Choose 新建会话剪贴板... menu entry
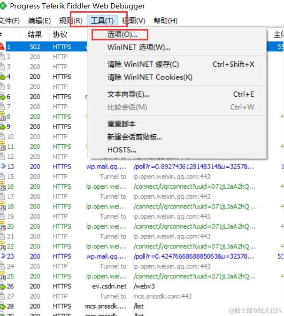The height and width of the screenshot is (316, 284). [135, 137]
